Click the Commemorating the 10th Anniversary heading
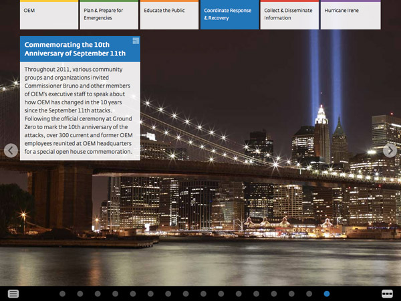 (x=75, y=49)
